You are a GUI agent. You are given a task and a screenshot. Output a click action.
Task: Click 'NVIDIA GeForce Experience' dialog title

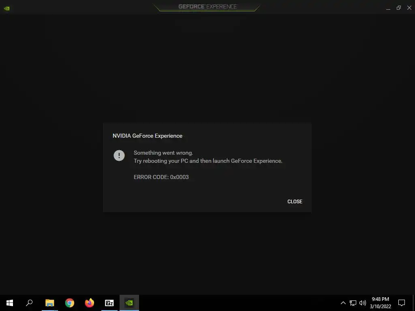coord(148,136)
